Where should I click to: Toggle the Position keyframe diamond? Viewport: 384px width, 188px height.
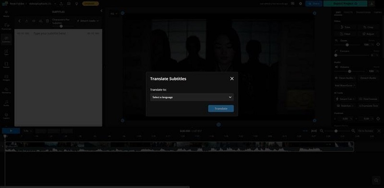[x=378, y=119]
